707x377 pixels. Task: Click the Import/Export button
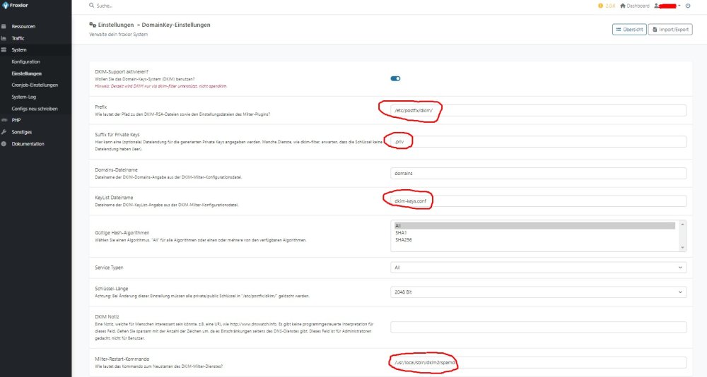[670, 30]
